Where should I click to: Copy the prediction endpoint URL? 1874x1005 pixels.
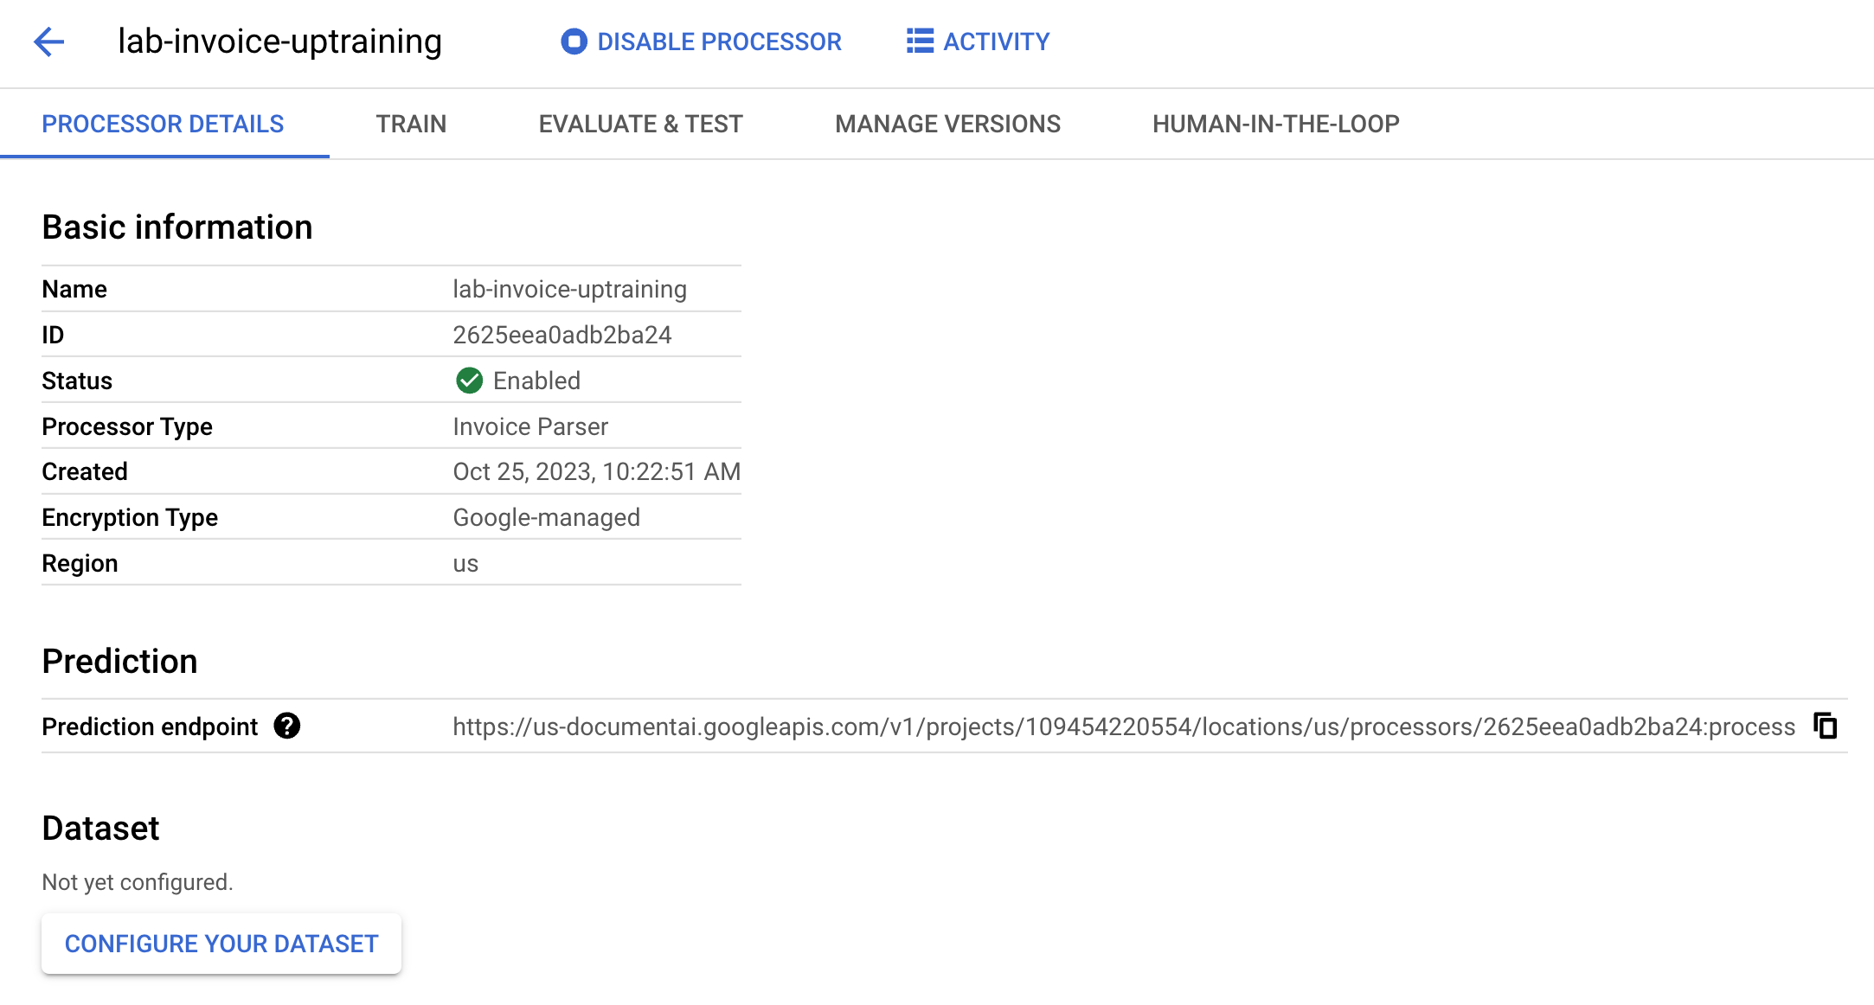[1826, 726]
